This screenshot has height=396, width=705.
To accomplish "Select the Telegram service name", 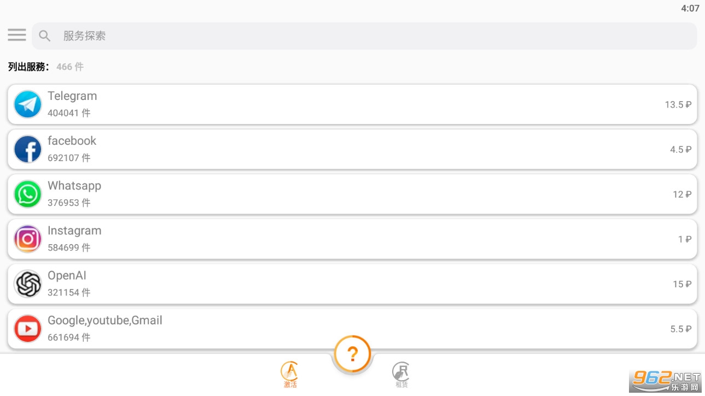I will pos(72,96).
